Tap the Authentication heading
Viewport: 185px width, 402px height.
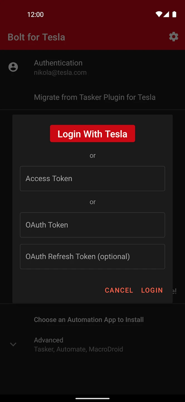tap(58, 63)
